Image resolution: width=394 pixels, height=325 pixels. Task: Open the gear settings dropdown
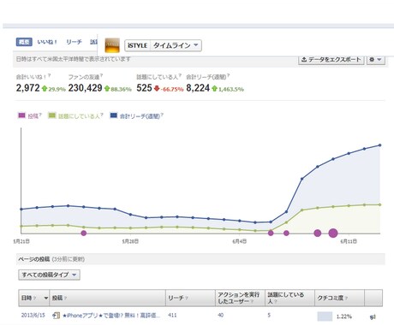coord(375,59)
